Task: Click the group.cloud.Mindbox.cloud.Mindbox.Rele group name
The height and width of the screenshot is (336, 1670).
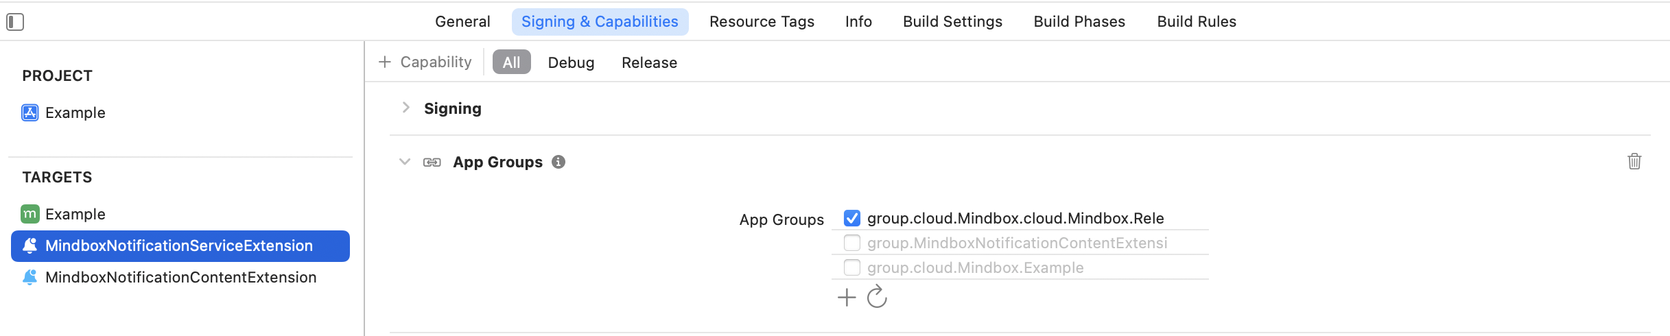Action: [x=1015, y=218]
